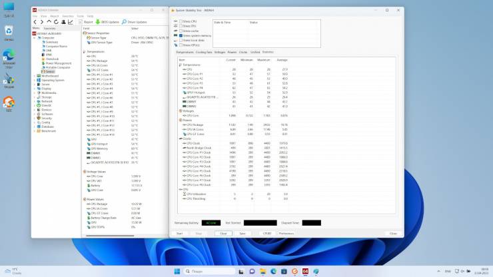Enable the Stress cache checkbox

click(181, 31)
